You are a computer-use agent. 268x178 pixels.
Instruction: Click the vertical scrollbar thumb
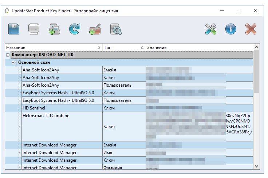[256, 71]
